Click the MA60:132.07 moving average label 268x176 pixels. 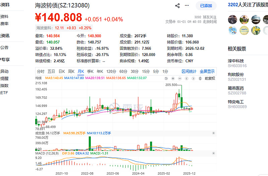(137, 78)
